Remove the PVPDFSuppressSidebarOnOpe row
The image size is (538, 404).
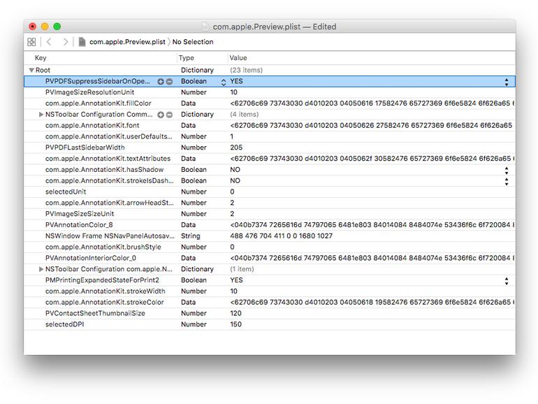point(169,82)
